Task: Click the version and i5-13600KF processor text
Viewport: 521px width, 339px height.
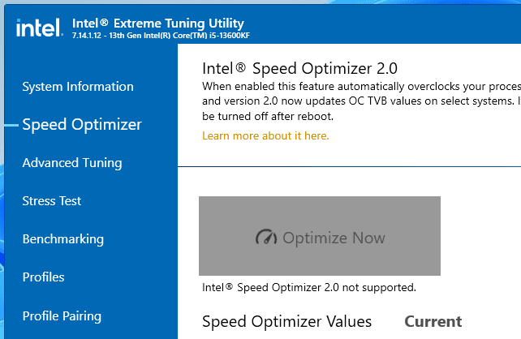Action: (x=161, y=36)
